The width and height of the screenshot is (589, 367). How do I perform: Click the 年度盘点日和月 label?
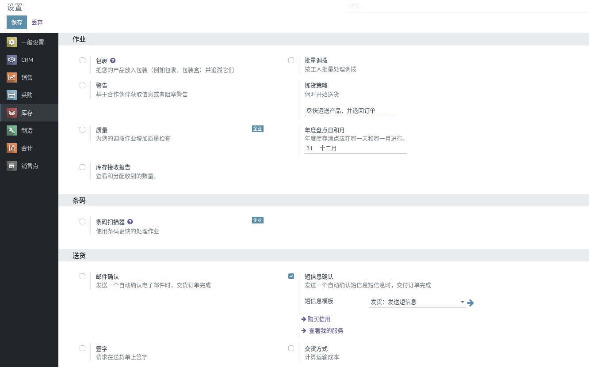[x=325, y=130]
